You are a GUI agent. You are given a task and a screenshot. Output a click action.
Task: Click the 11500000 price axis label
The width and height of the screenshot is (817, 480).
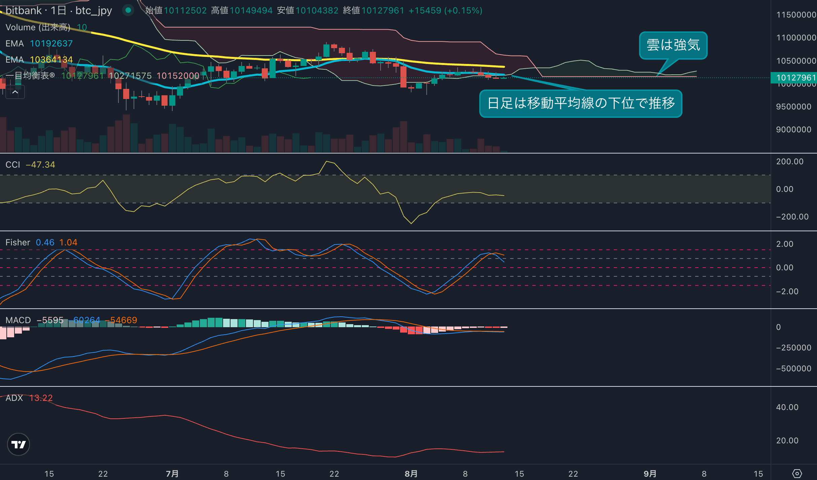click(x=796, y=15)
